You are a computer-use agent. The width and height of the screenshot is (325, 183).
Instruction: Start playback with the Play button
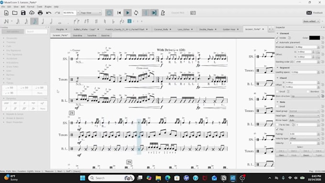tap(128, 13)
